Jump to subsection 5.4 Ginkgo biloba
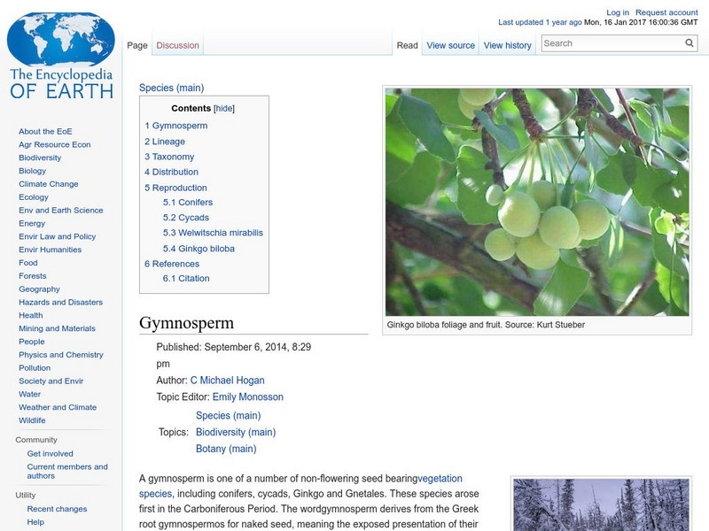This screenshot has height=531, width=709. (x=199, y=249)
